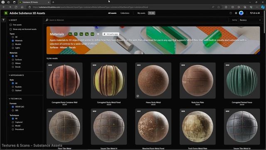Viewport: 266px width, 150px height.
Task: Click the browser forward arrow
Action: click(x=10, y=7)
